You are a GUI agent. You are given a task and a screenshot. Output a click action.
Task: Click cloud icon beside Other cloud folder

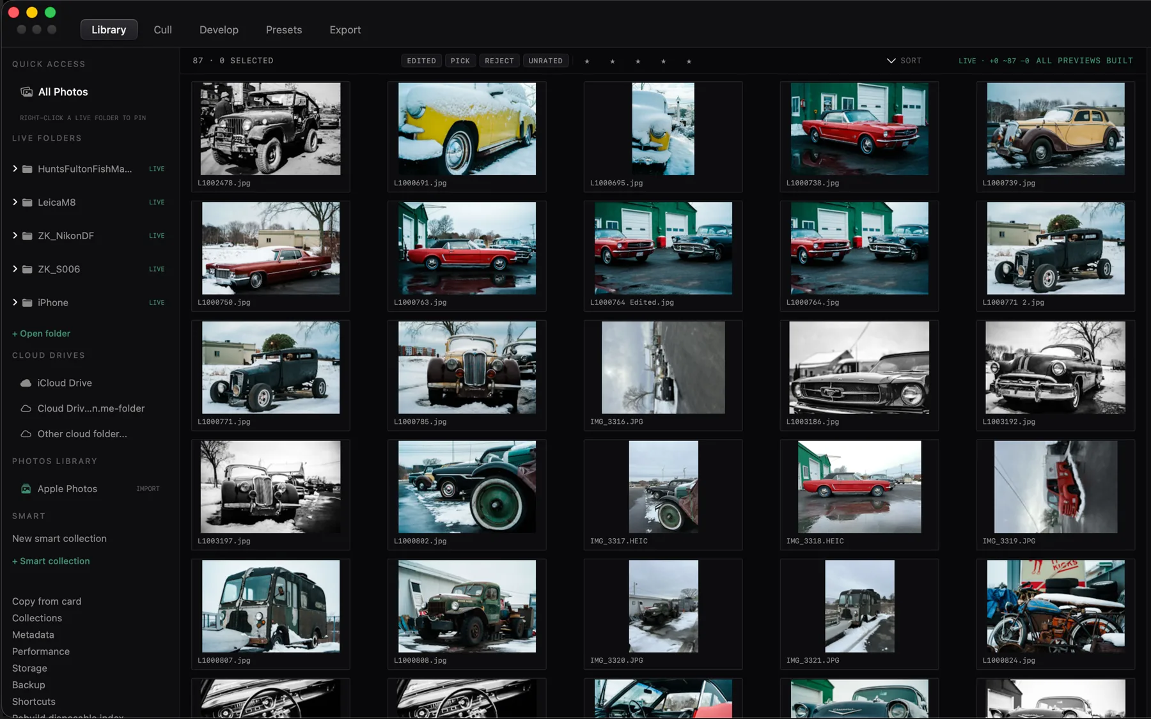26,434
